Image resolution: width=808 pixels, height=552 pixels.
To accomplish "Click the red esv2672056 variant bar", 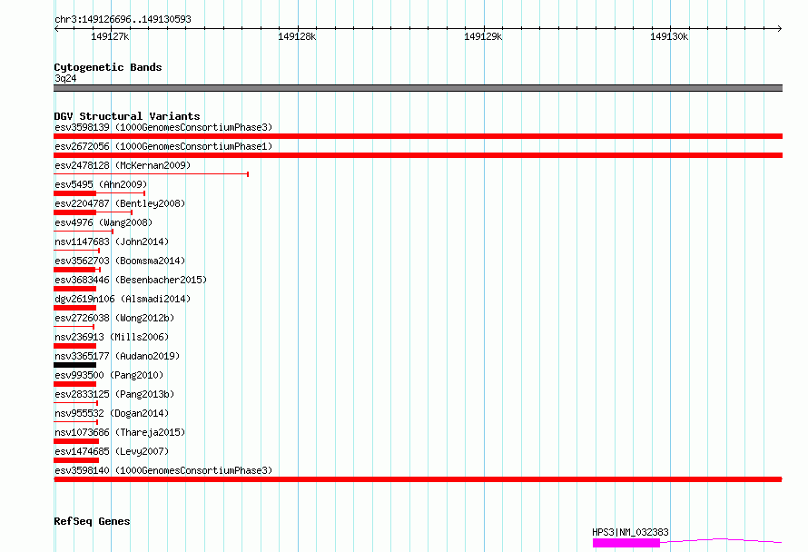I will click(x=418, y=155).
